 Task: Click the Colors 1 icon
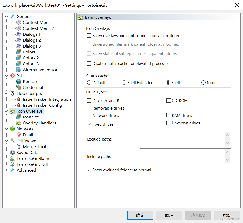click(19, 52)
